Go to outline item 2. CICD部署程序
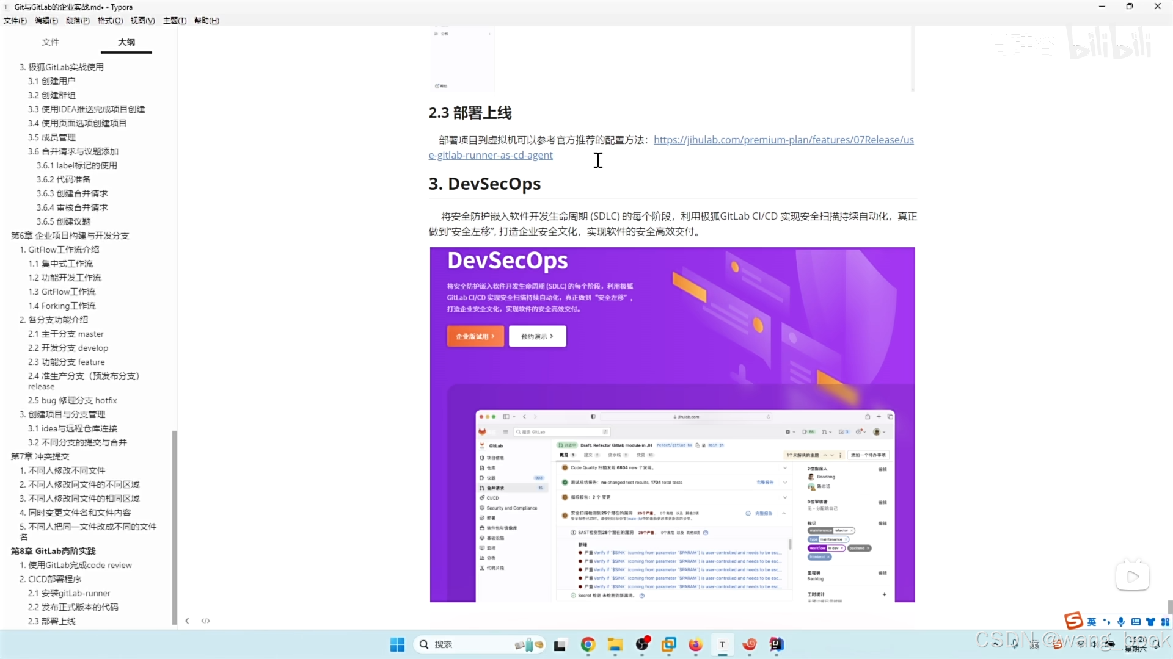The height and width of the screenshot is (659, 1173). pos(50,579)
